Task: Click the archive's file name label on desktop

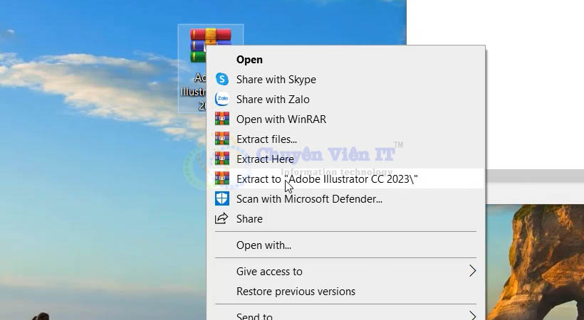Action: click(192, 91)
